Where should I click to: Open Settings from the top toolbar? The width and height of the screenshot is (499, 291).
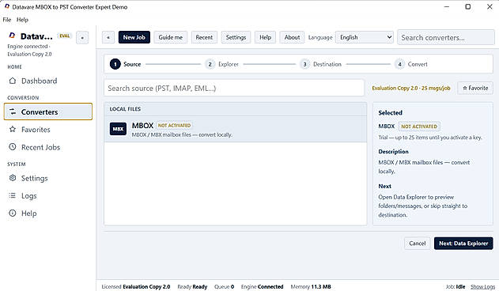pos(236,37)
